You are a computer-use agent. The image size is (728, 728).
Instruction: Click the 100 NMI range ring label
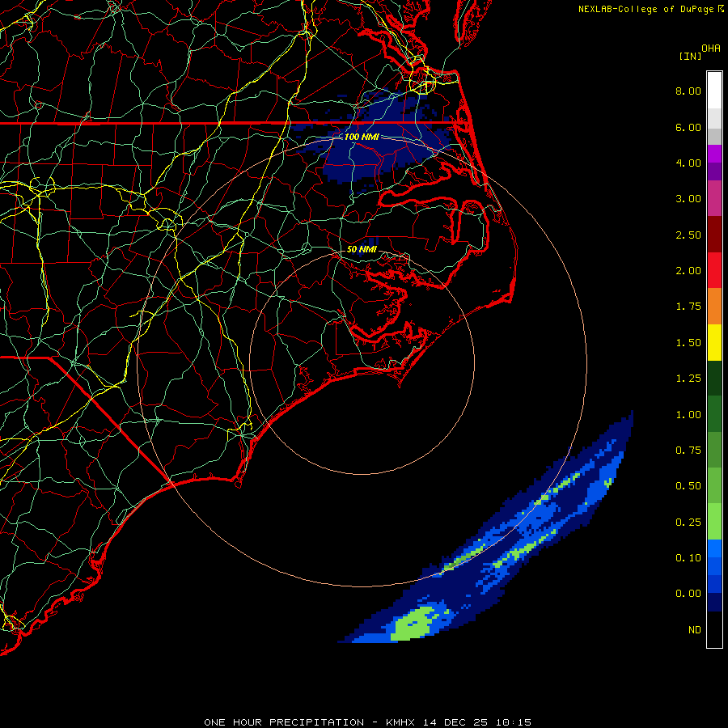click(x=362, y=137)
